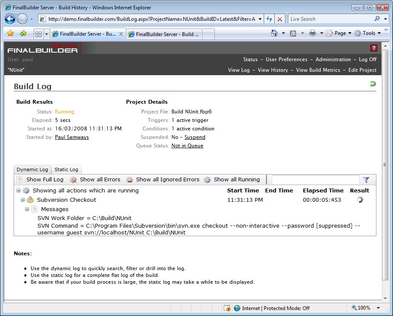This screenshot has height=316, width=393.
Task: Click the Show all Ignored Errors icon
Action: tap(129, 180)
